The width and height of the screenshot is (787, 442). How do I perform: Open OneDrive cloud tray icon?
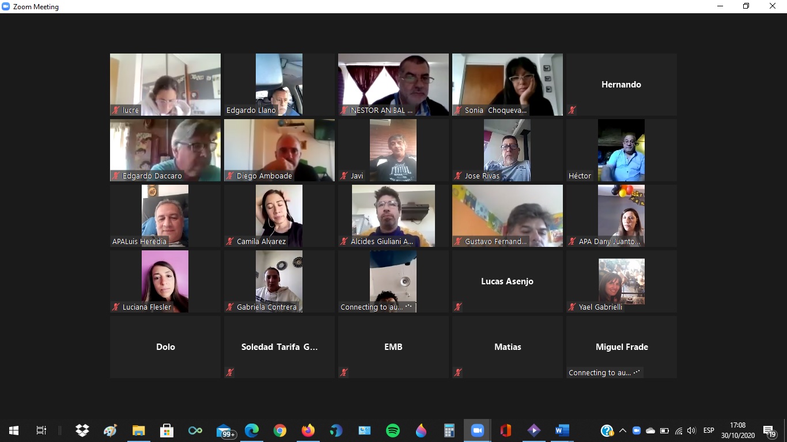tap(650, 430)
